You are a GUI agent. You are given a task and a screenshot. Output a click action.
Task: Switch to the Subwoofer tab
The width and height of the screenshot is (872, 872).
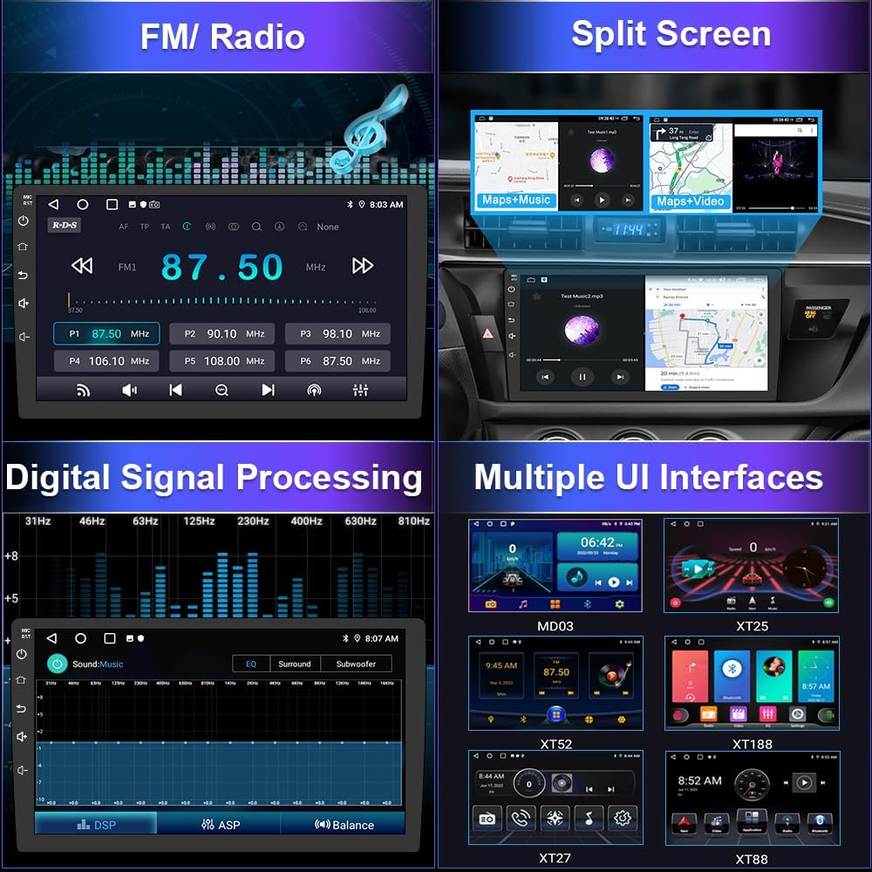(x=356, y=664)
